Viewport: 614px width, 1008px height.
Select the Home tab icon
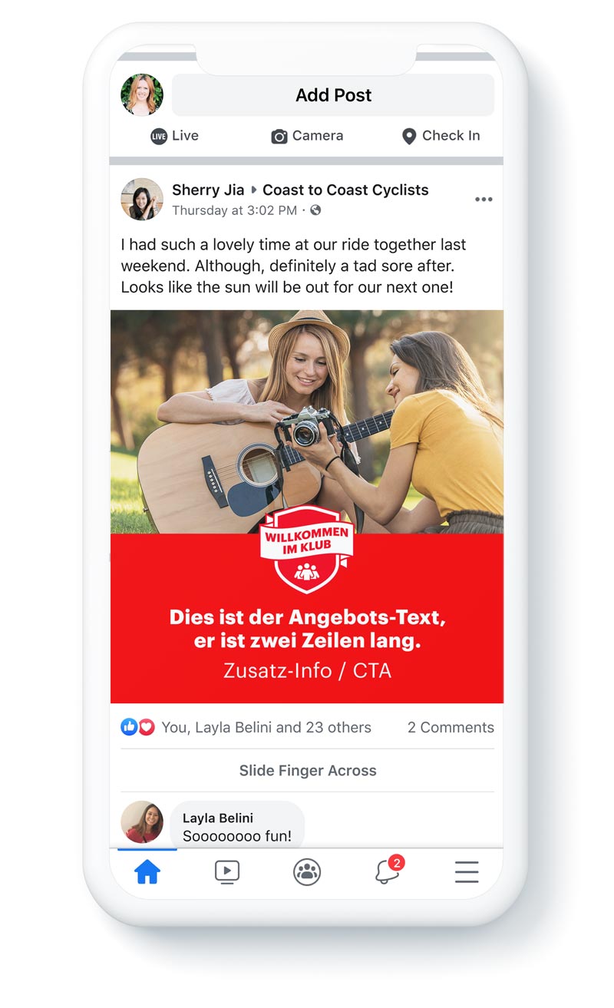[147, 871]
